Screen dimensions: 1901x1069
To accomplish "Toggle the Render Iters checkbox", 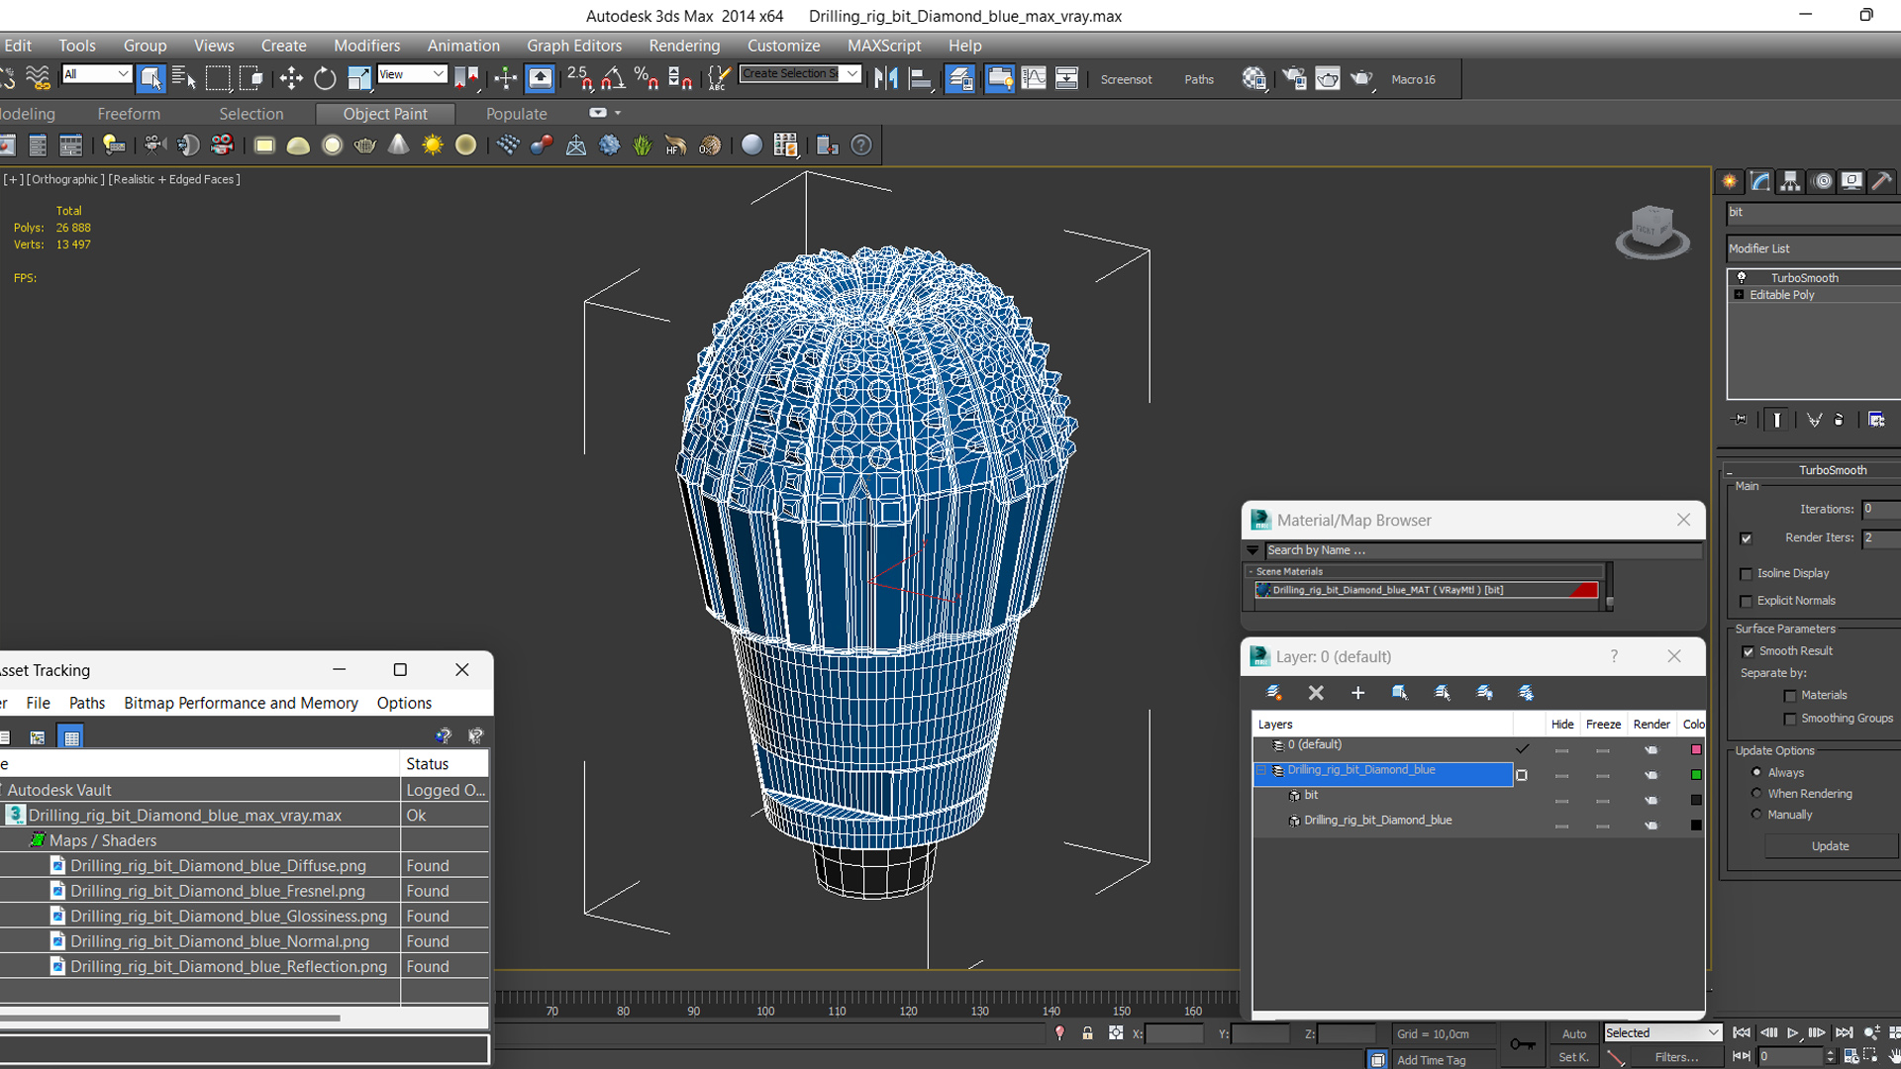I will click(x=1747, y=538).
